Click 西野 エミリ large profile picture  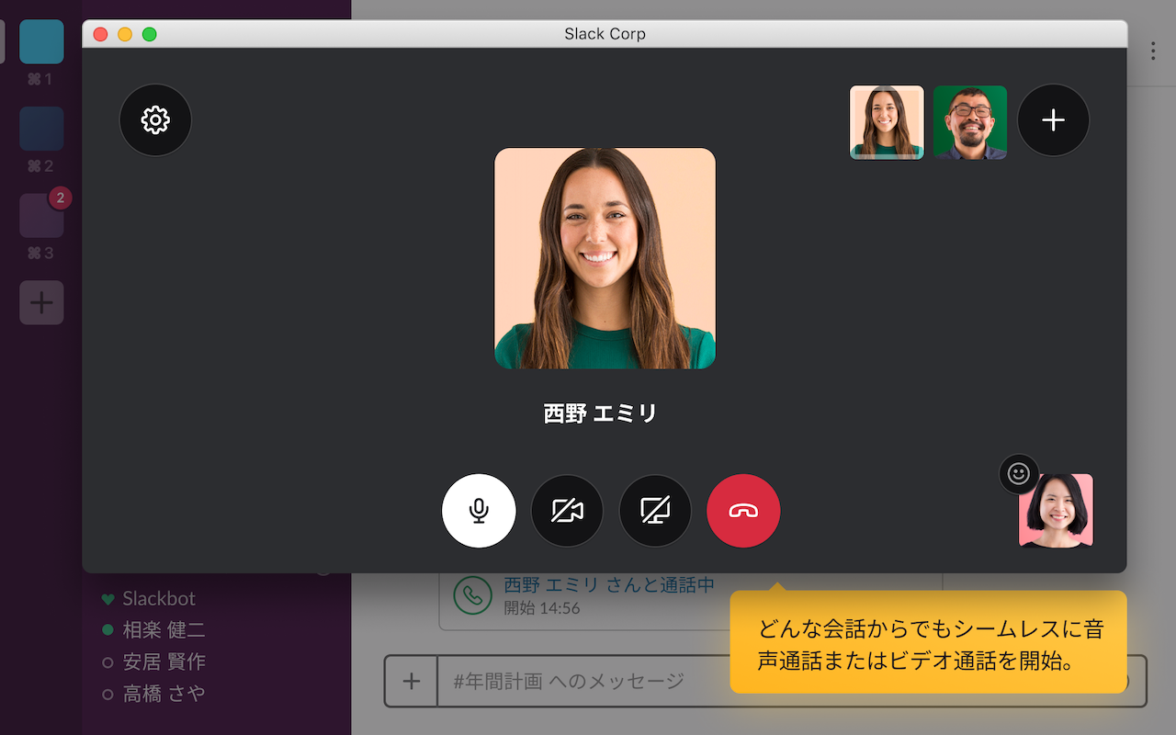click(605, 258)
